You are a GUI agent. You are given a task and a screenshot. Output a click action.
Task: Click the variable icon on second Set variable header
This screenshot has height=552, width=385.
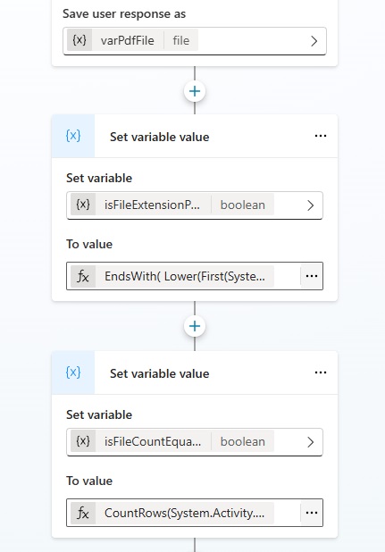tap(73, 372)
